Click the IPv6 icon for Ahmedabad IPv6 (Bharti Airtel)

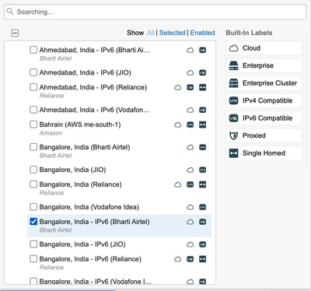coord(202,50)
